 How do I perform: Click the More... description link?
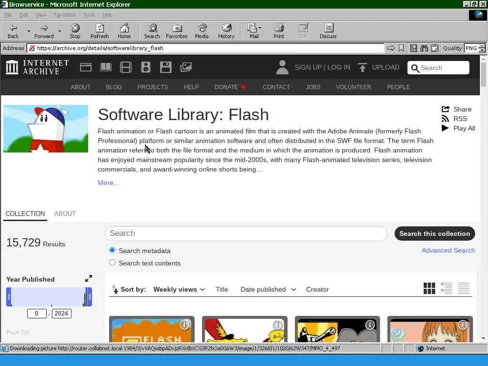coord(108,183)
